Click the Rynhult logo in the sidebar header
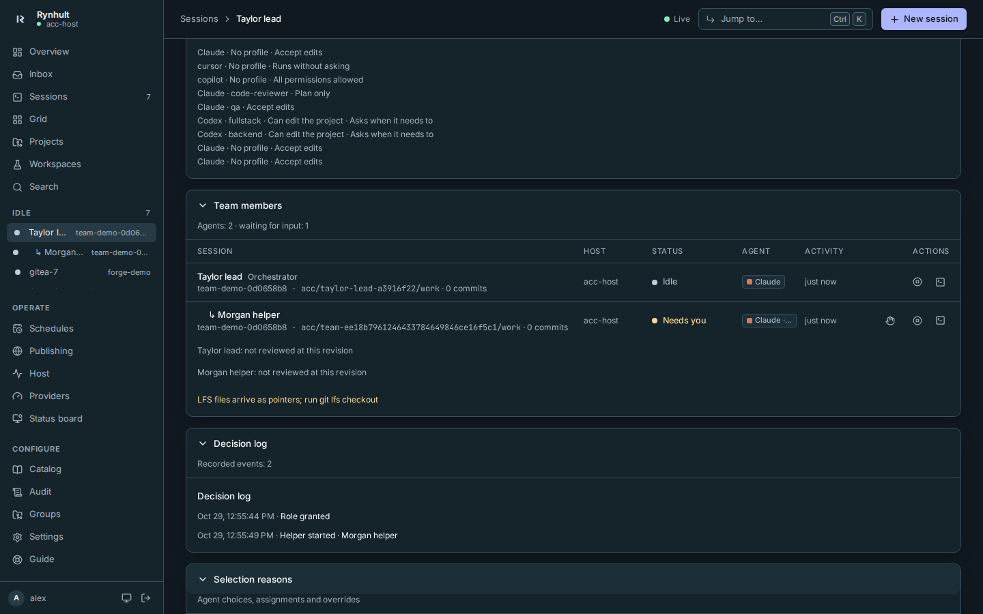The image size is (983, 614). (20, 19)
